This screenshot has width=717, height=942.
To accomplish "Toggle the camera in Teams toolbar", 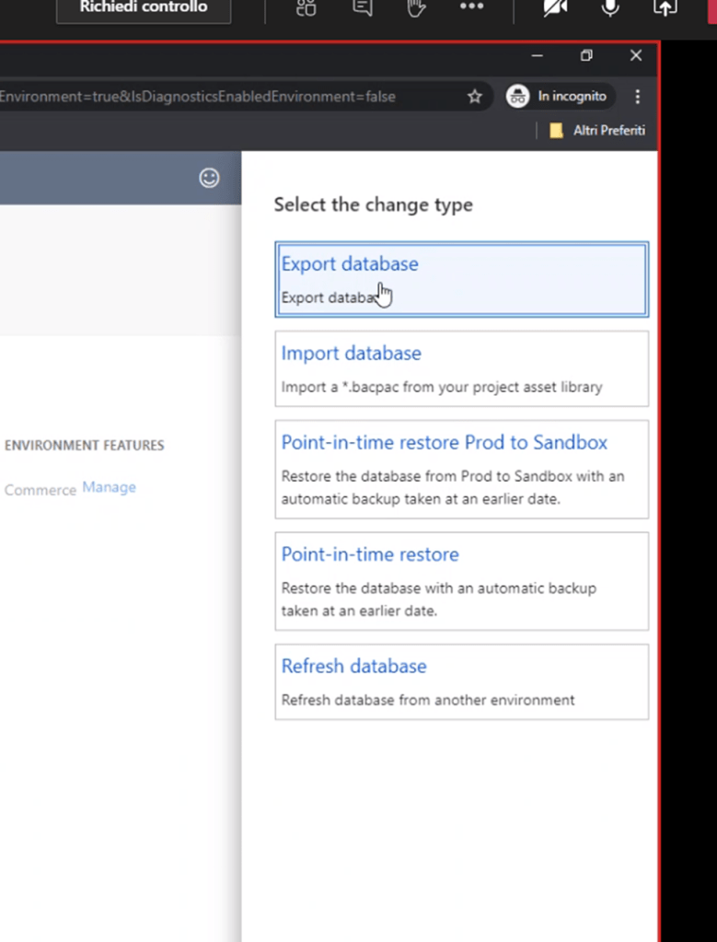I will tap(555, 8).
